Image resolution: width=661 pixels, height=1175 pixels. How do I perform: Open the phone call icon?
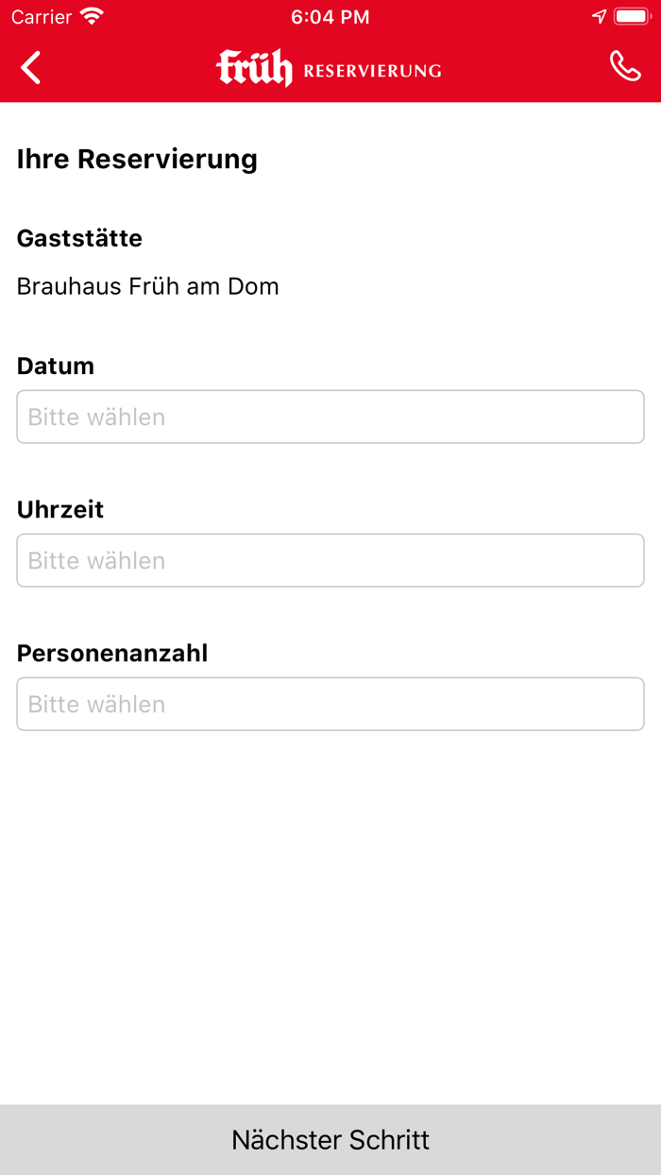click(626, 67)
